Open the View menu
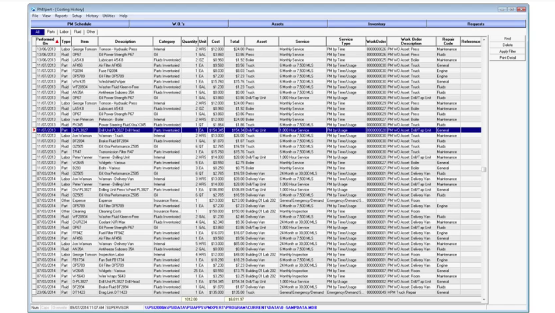The image size is (555, 313). tap(46, 16)
